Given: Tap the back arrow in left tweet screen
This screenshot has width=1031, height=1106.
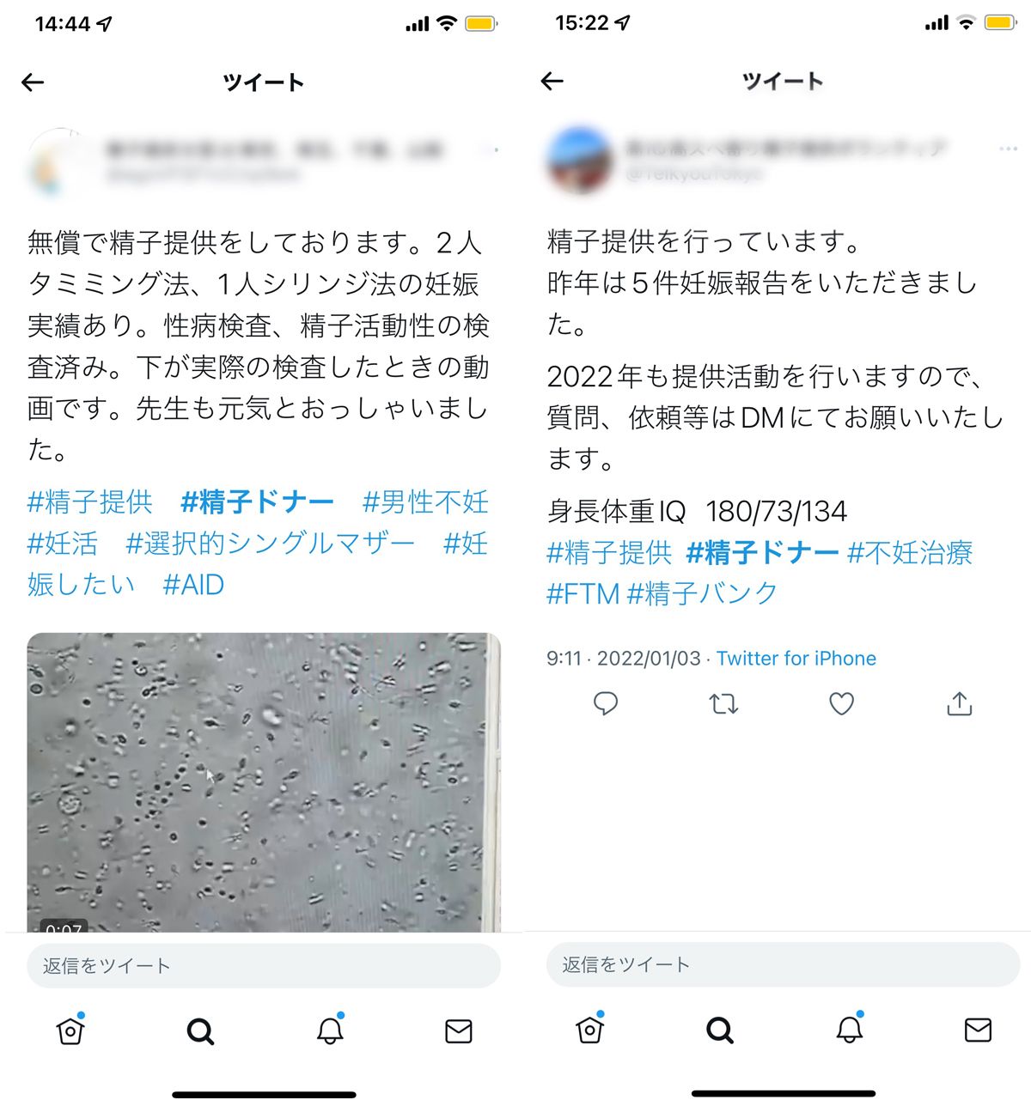Looking at the screenshot, I should (33, 82).
